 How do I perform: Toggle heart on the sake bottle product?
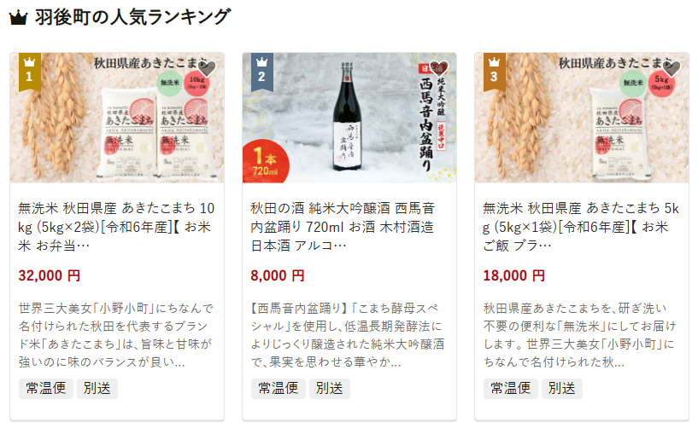coord(439,69)
